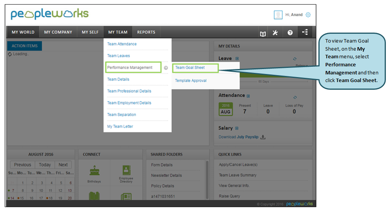Select August 7 on the calendar

[x=13, y=191]
